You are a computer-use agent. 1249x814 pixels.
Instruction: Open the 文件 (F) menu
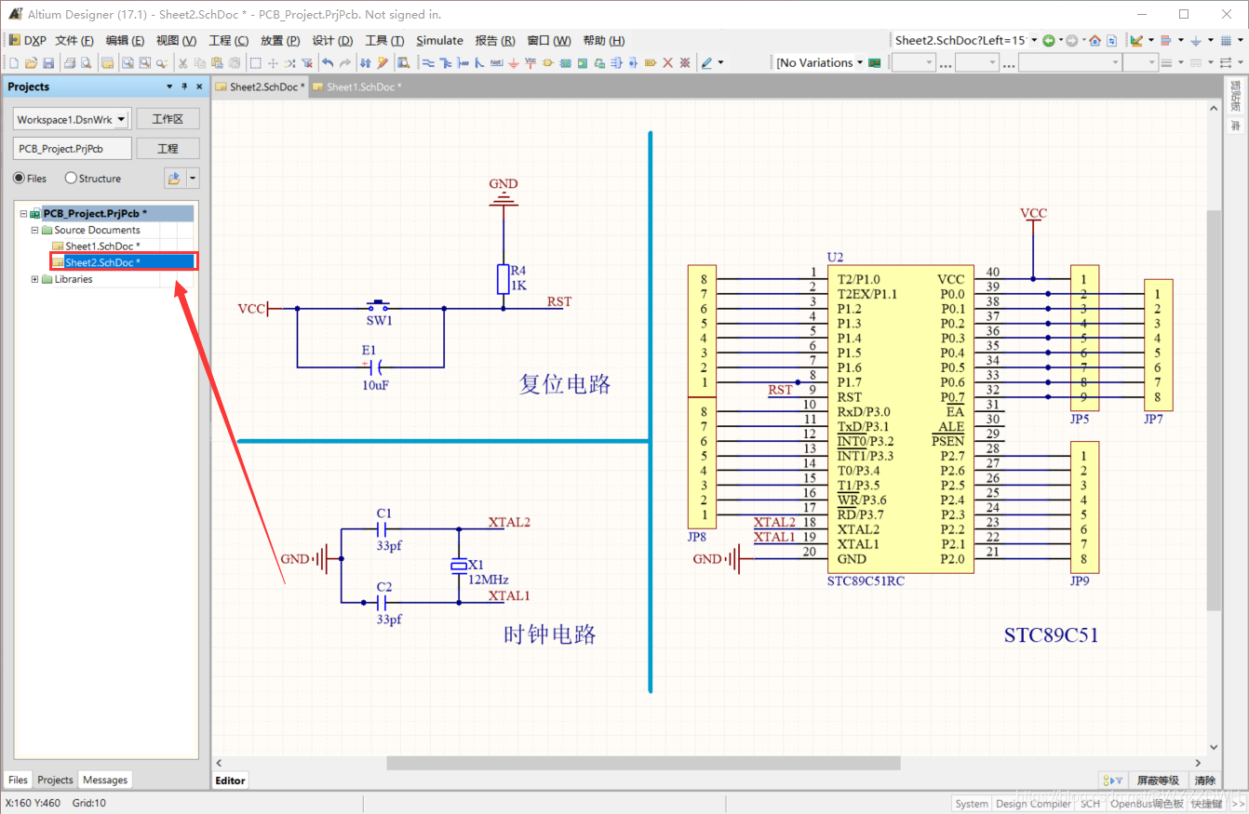[x=74, y=40]
